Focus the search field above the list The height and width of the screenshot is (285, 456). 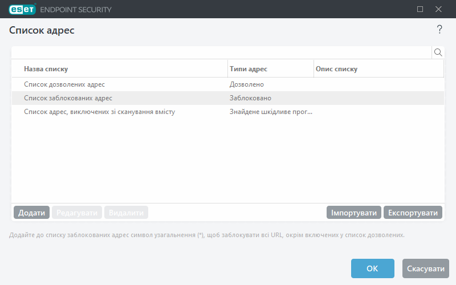click(x=221, y=52)
